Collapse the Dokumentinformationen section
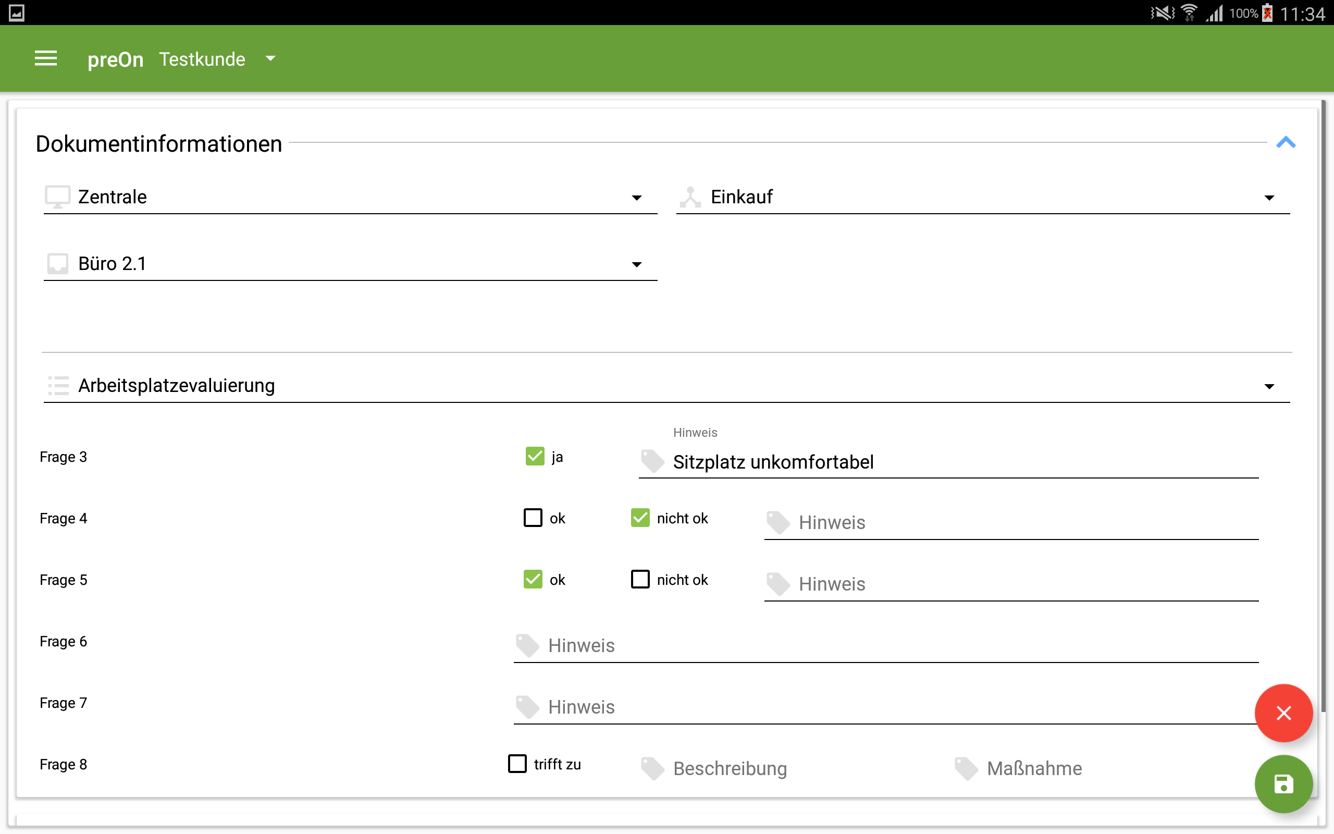1334x834 pixels. (1286, 143)
